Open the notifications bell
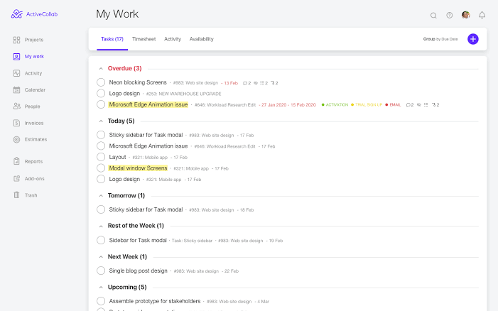This screenshot has width=498, height=311. (x=482, y=15)
